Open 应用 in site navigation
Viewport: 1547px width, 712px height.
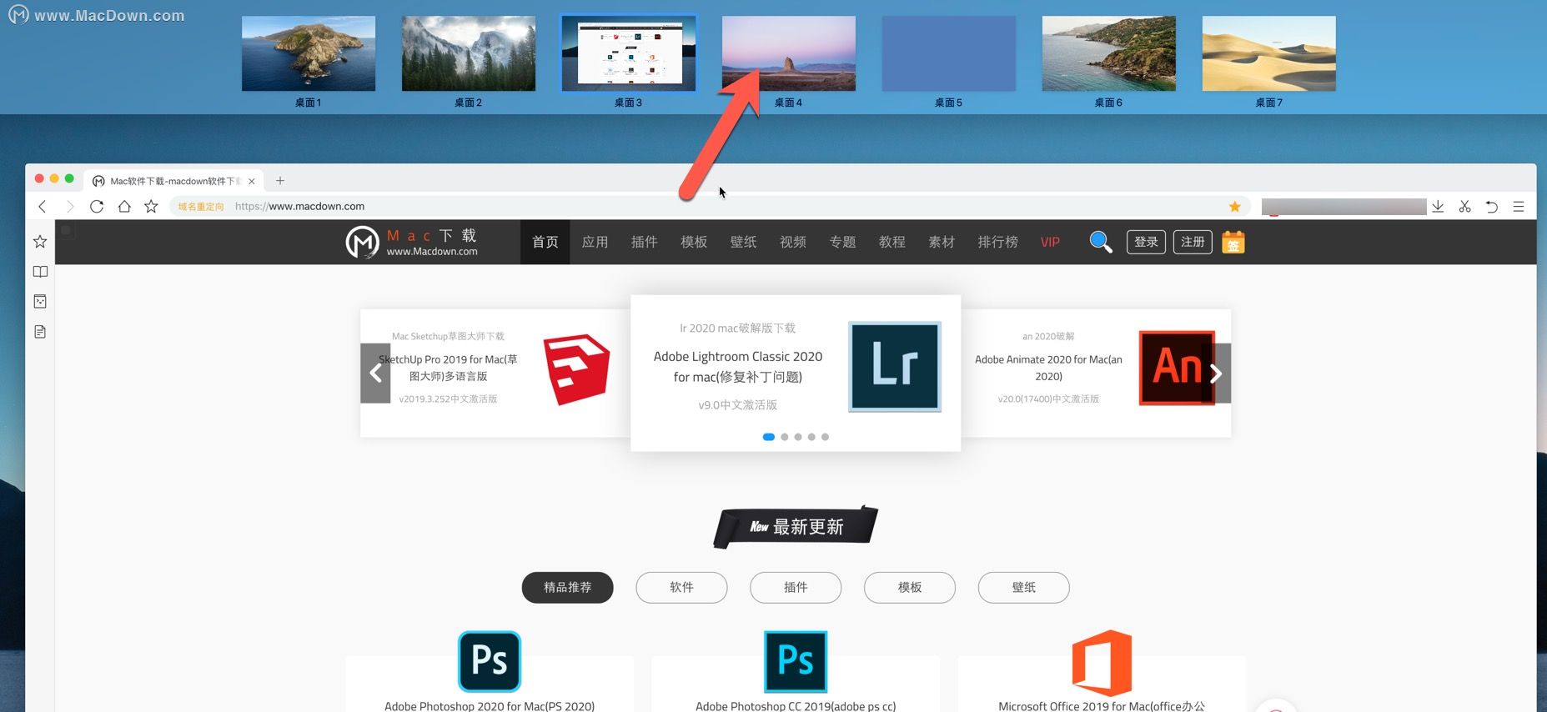click(x=595, y=243)
